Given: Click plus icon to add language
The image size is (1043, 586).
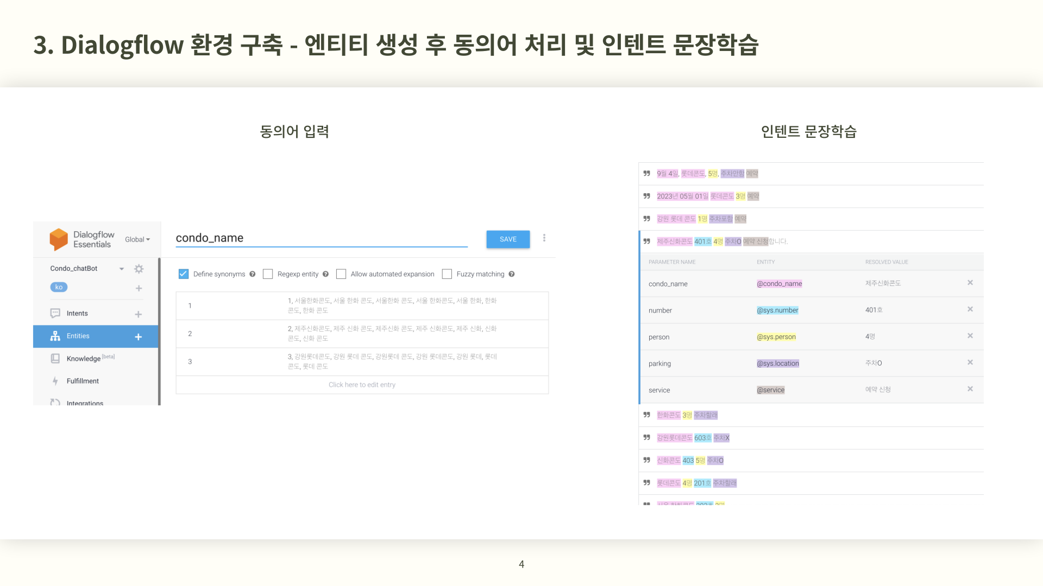Looking at the screenshot, I should (x=139, y=288).
